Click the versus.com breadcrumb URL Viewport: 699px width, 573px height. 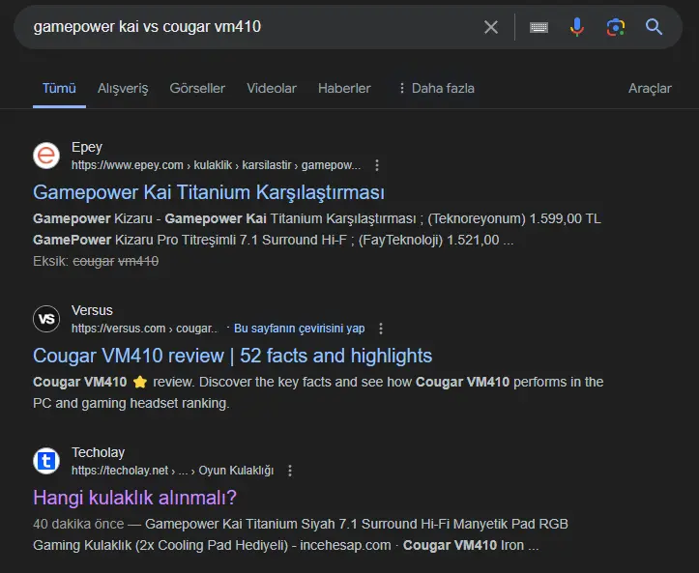pyautogui.click(x=144, y=329)
